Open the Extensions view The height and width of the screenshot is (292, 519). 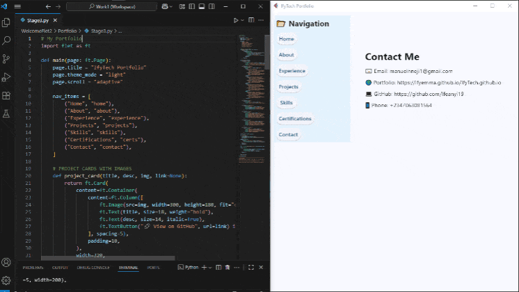pyautogui.click(x=6, y=95)
